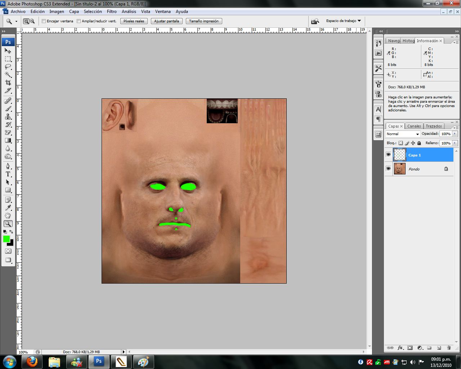
Task: Open the Espacio de trabajo dropdown
Action: [x=343, y=21]
